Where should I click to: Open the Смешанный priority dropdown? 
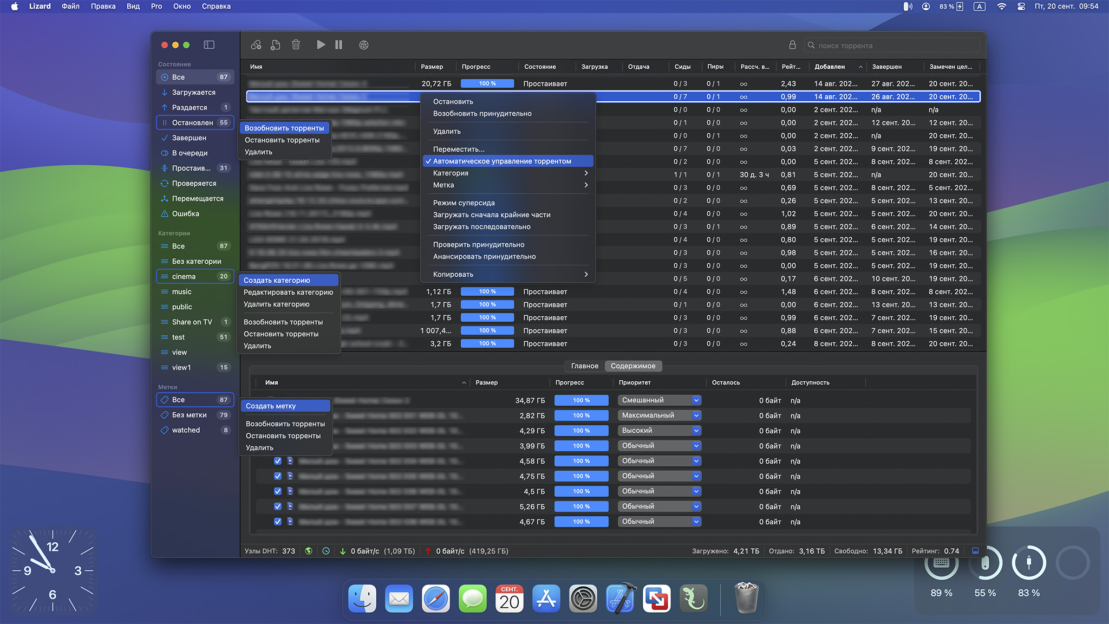660,400
